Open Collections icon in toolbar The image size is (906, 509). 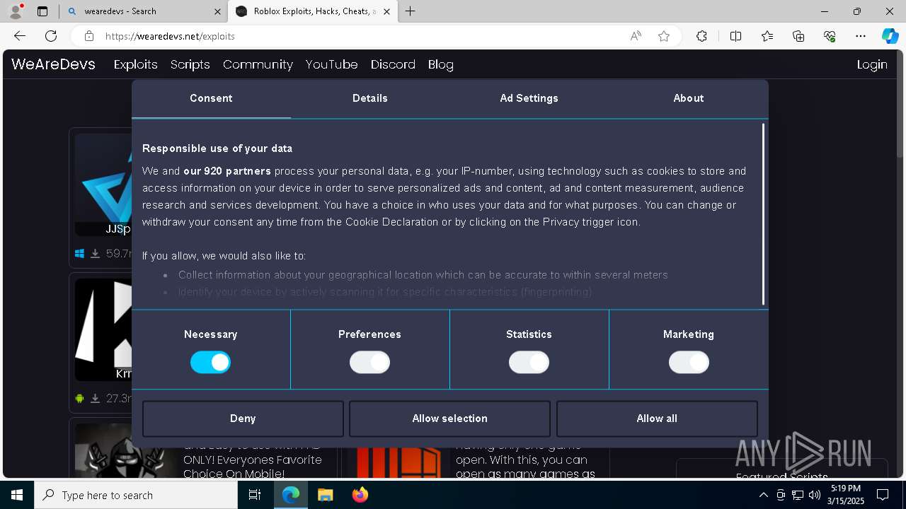798,36
